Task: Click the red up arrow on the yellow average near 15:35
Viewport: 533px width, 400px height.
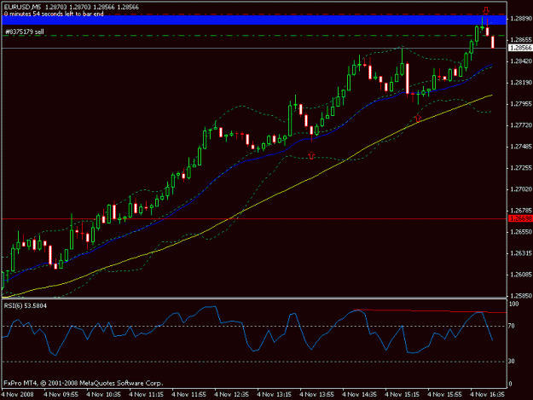Action: 418,119
